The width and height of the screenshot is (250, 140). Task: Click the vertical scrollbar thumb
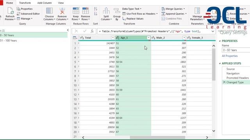click(214, 64)
